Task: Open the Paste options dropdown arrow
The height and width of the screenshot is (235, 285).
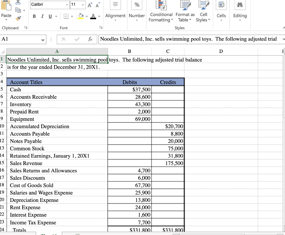Action: (x=6, y=20)
